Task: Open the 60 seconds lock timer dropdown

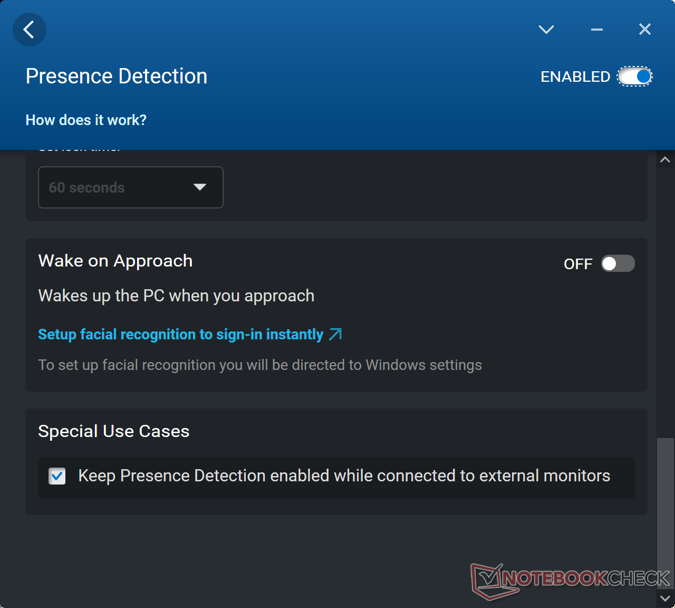Action: pyautogui.click(x=131, y=187)
